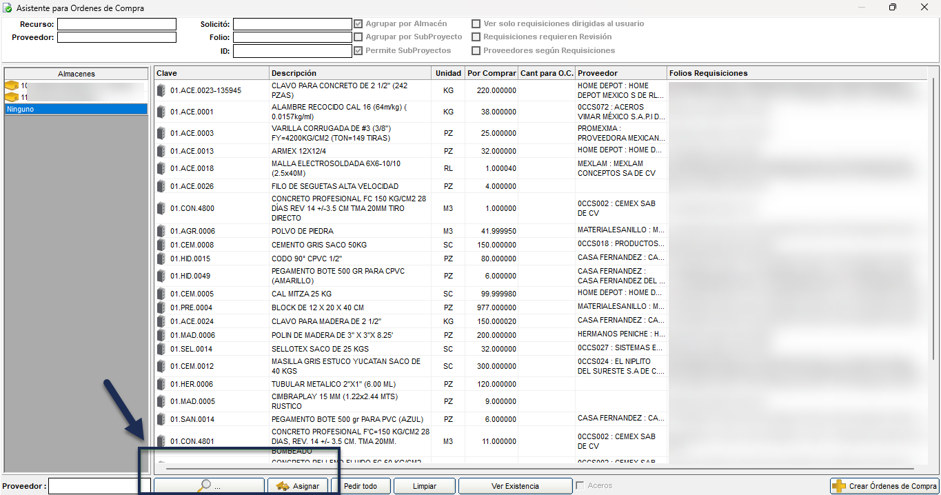Click the Crear Órdenes de Compra plus icon
The height and width of the screenshot is (495, 941).
(839, 486)
